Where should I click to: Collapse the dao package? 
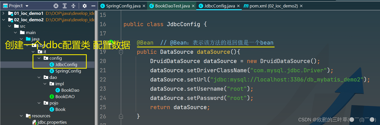click(39, 77)
